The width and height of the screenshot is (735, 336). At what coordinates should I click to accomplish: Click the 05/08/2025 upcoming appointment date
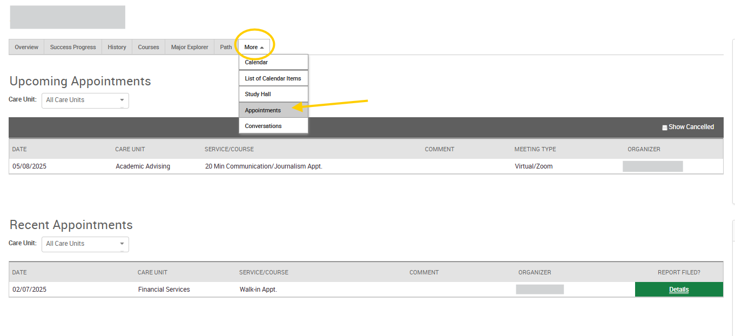point(30,166)
